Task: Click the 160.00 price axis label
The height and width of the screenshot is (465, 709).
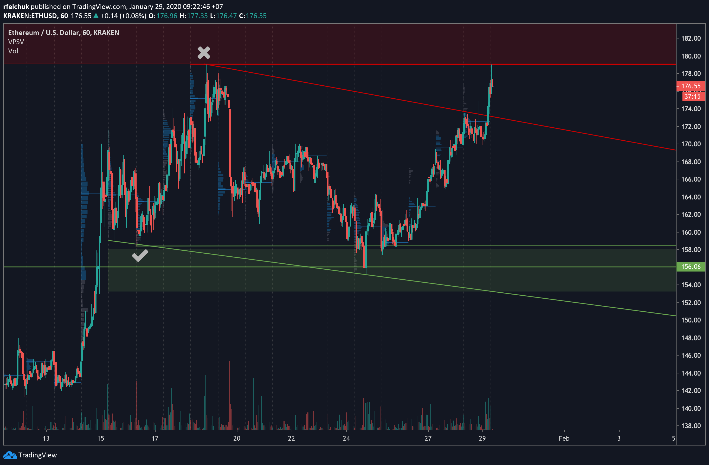Action: coord(691,232)
